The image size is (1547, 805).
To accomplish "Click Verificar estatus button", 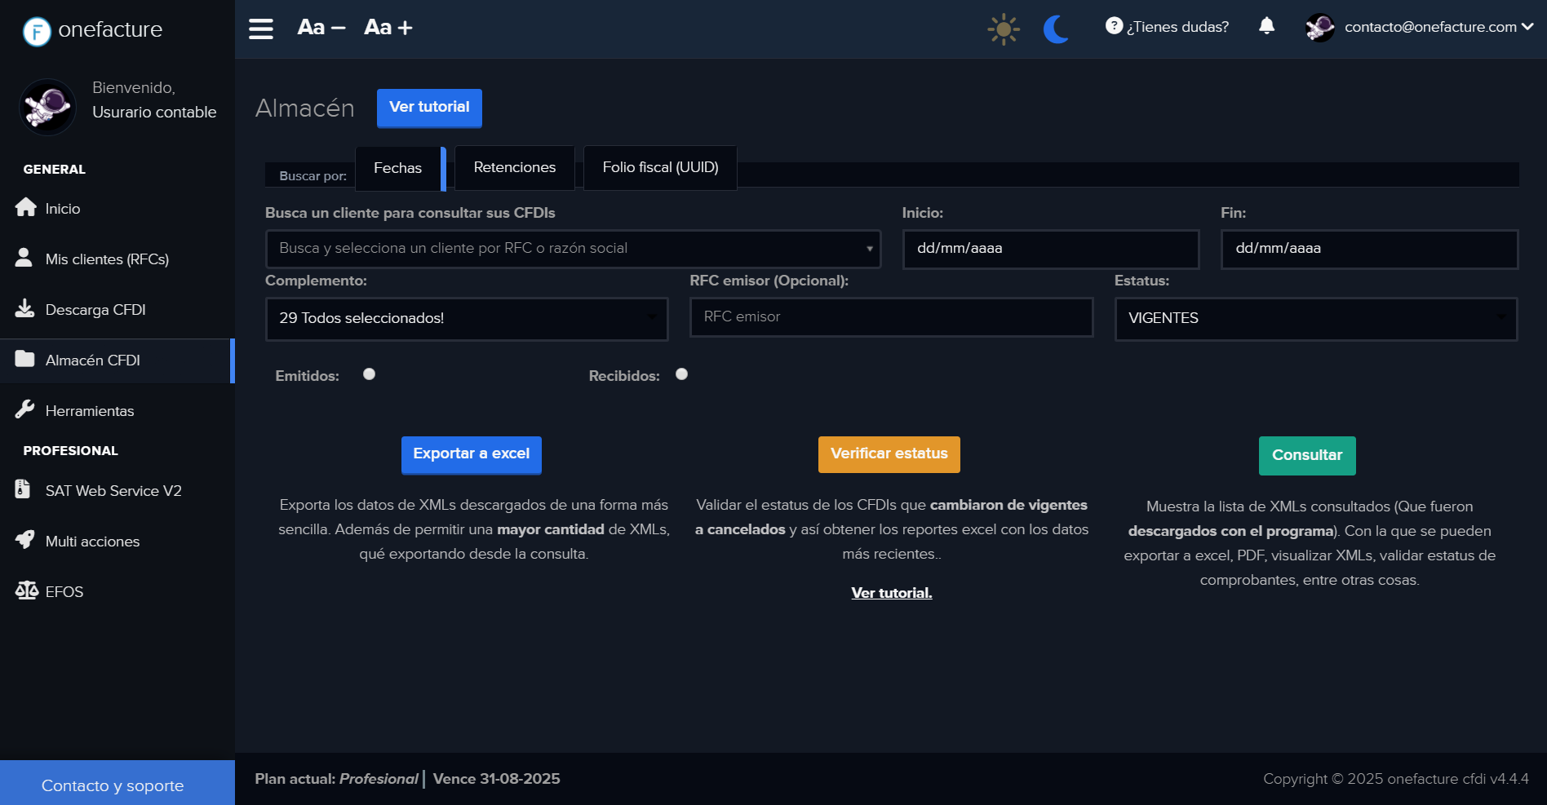I will [x=889, y=454].
